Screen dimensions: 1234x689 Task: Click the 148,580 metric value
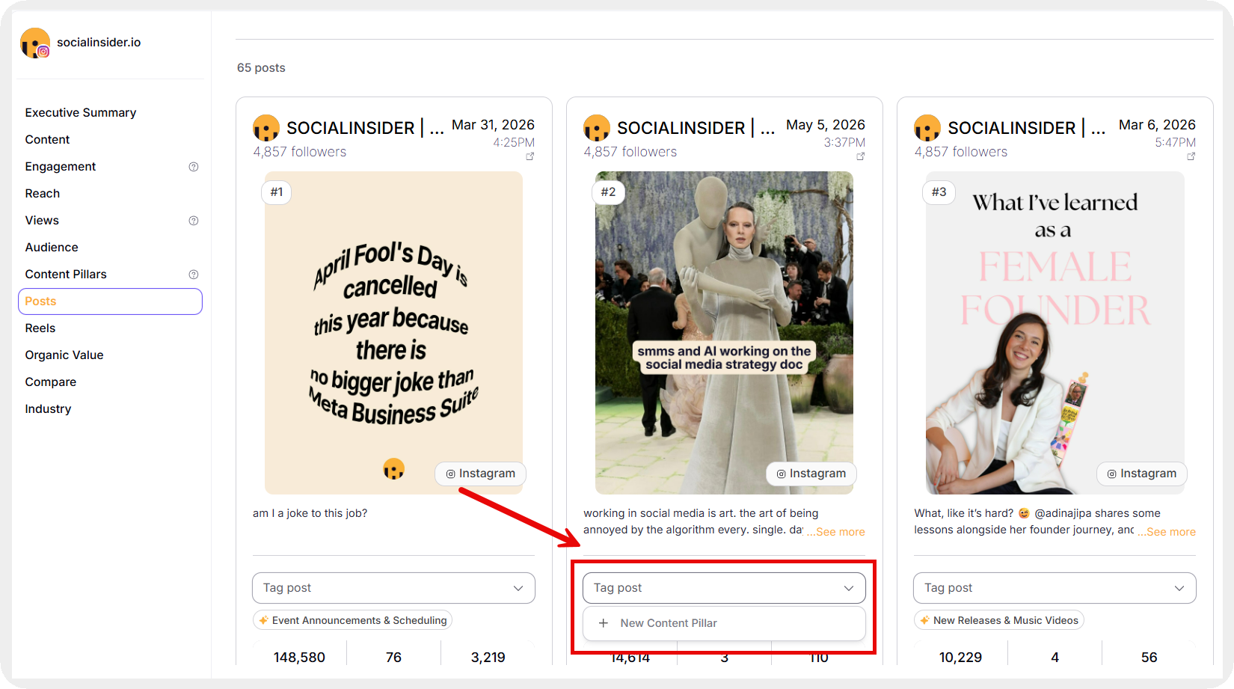[x=299, y=658]
